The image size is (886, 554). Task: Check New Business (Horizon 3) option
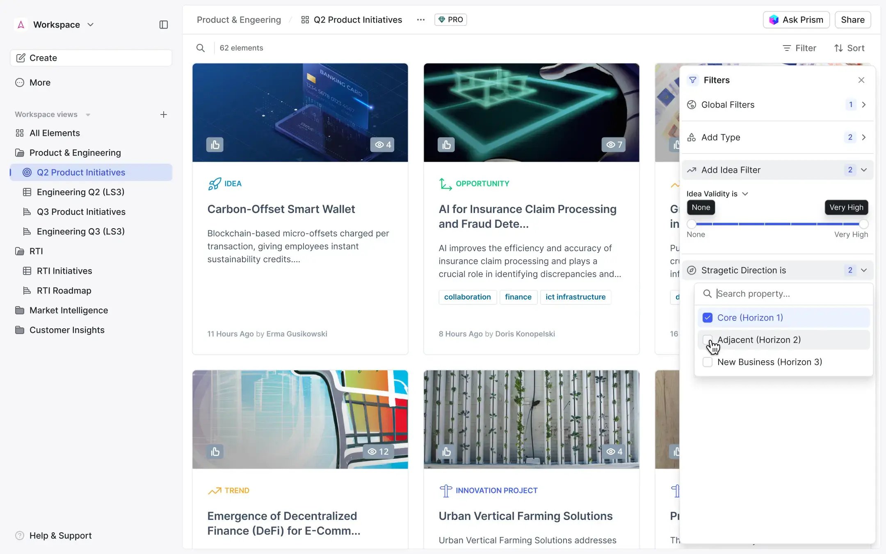click(708, 362)
